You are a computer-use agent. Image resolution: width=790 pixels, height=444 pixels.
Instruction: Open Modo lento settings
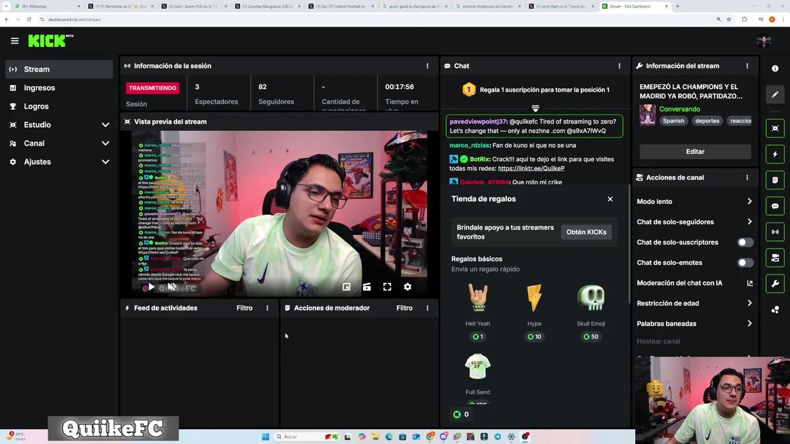[x=694, y=202]
